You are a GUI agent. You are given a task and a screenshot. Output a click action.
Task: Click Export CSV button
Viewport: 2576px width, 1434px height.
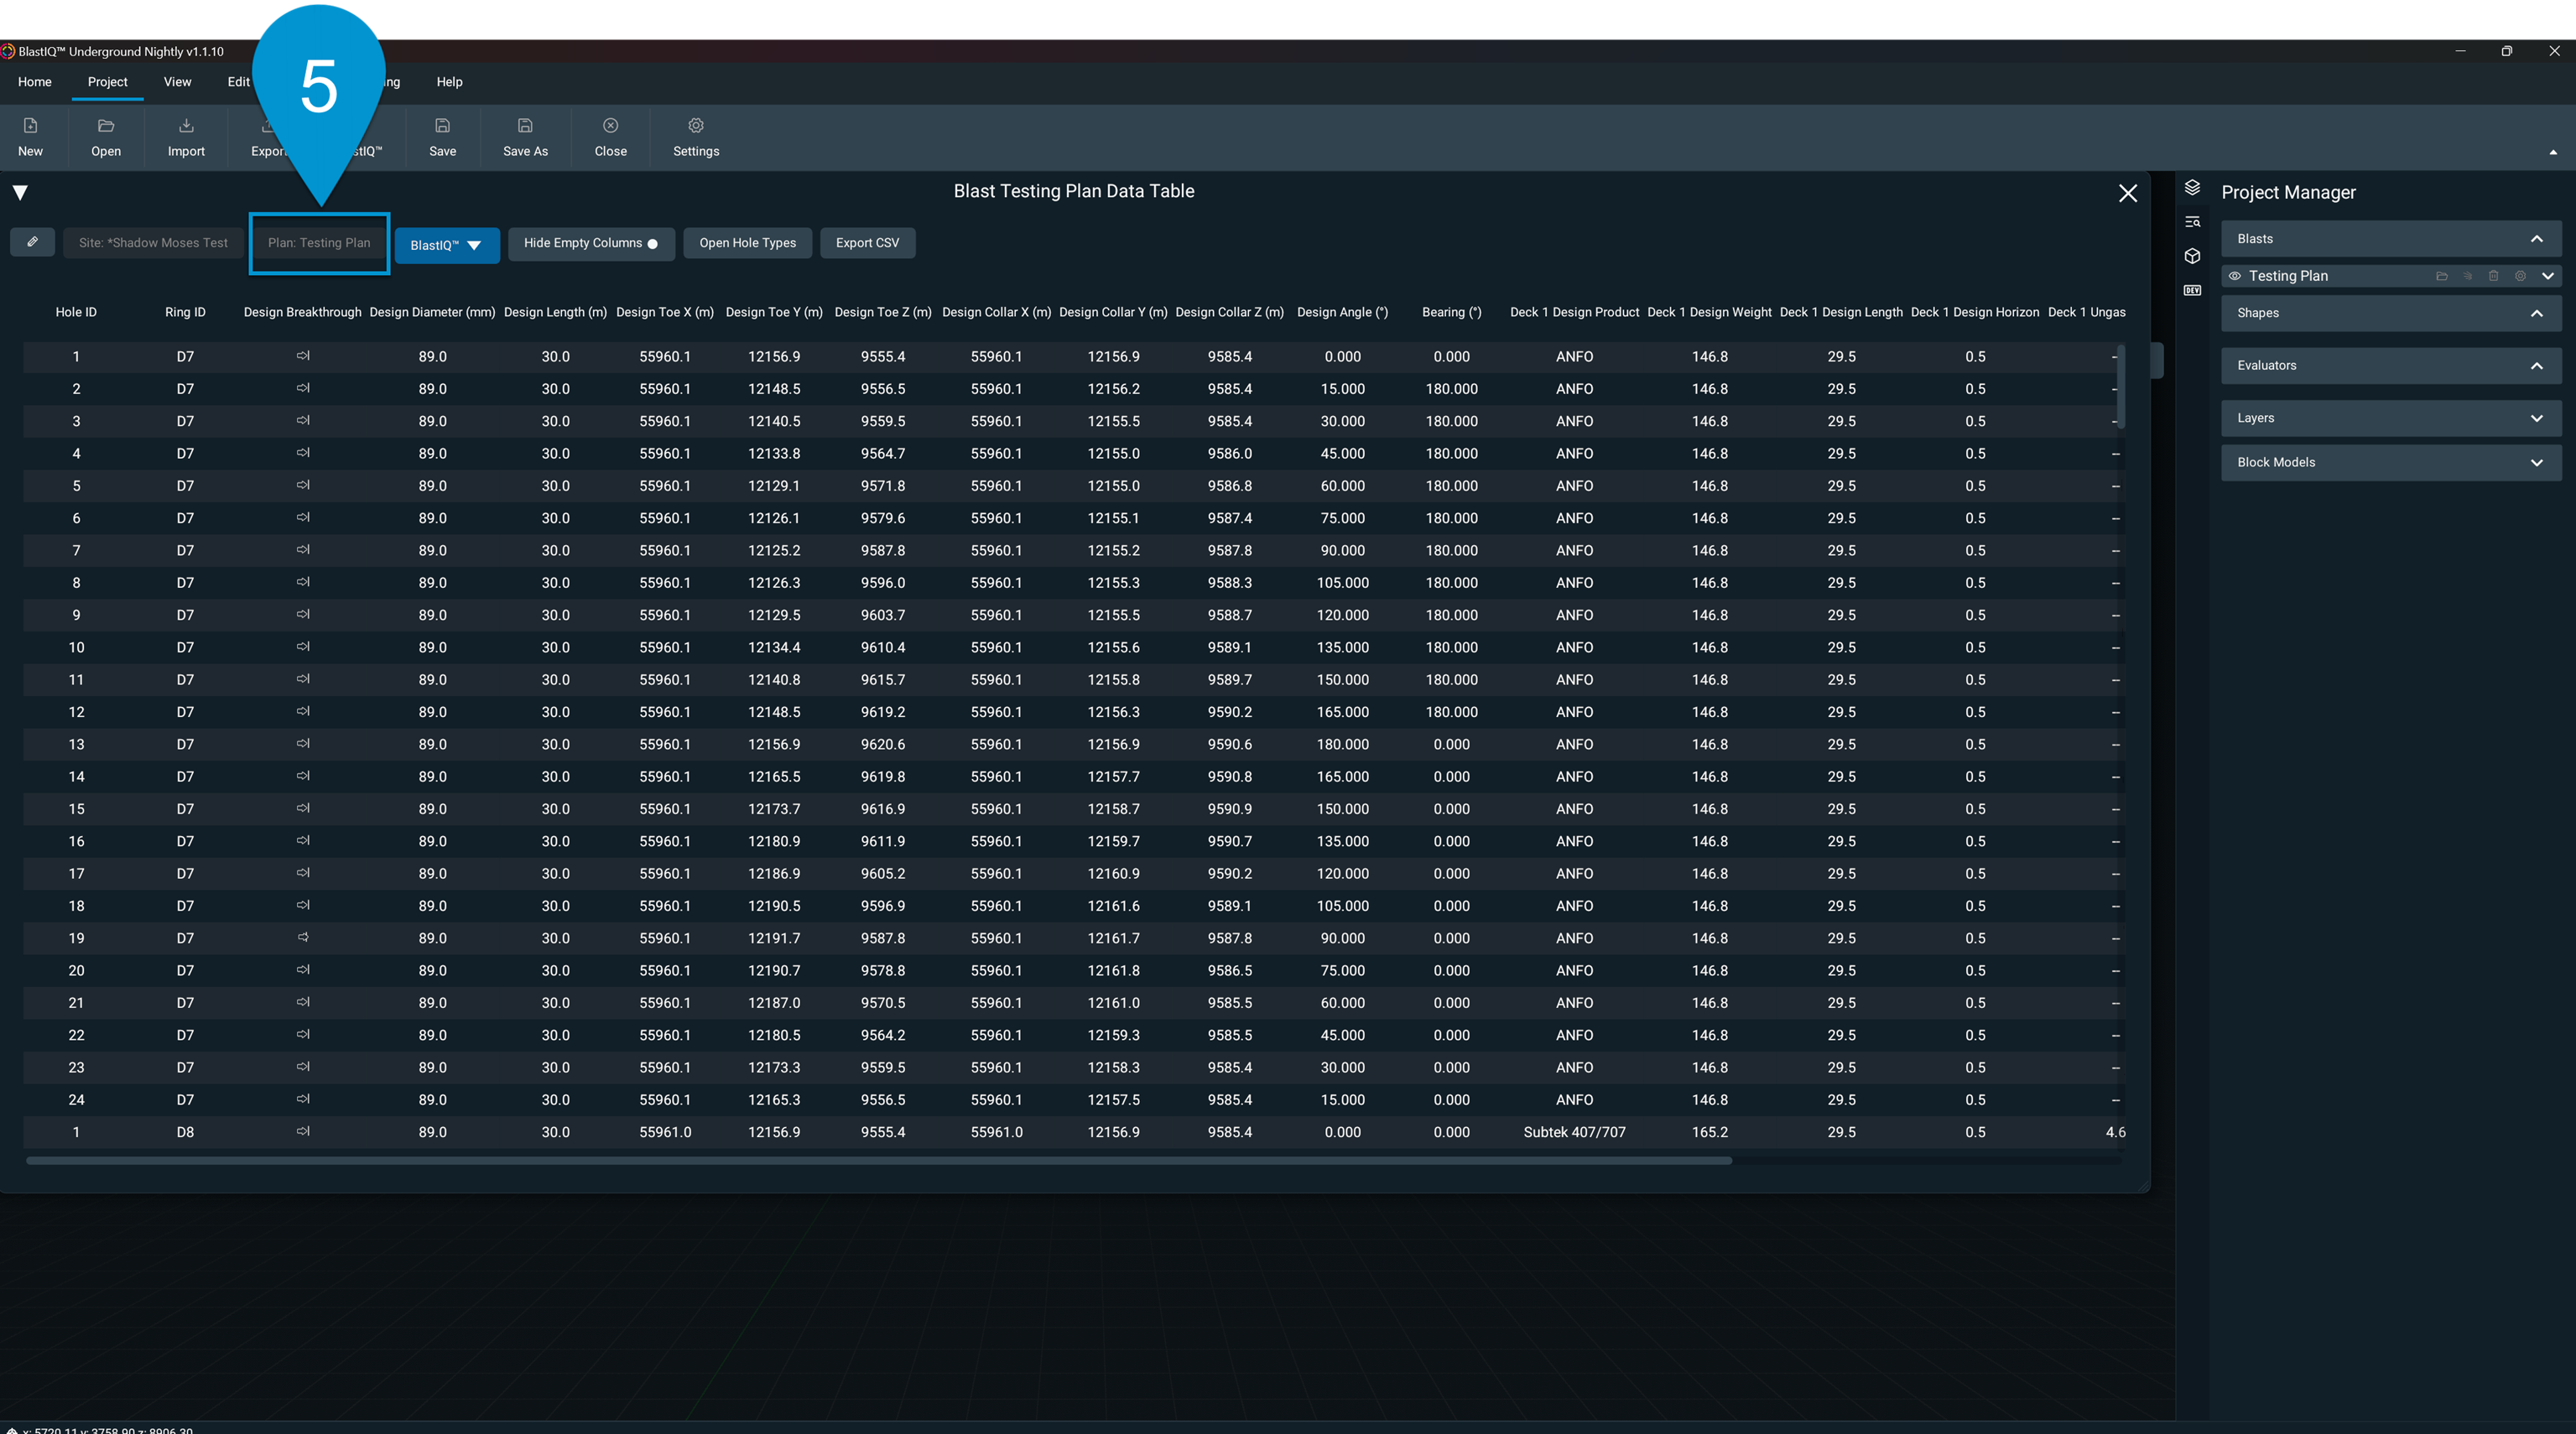[867, 243]
